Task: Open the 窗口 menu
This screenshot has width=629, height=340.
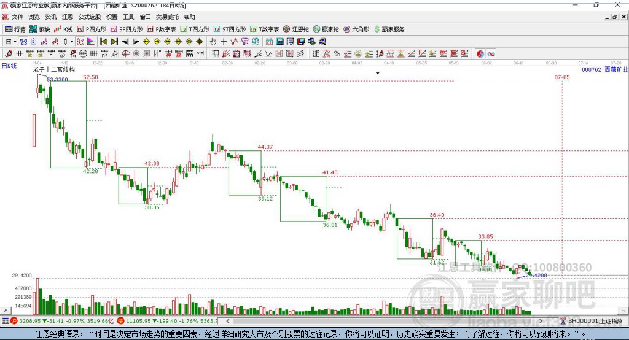Action: (145, 17)
